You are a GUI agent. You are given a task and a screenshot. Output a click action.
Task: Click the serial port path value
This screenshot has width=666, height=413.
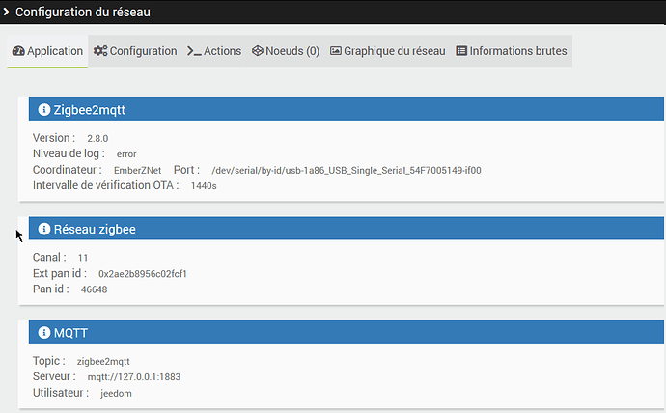(346, 171)
